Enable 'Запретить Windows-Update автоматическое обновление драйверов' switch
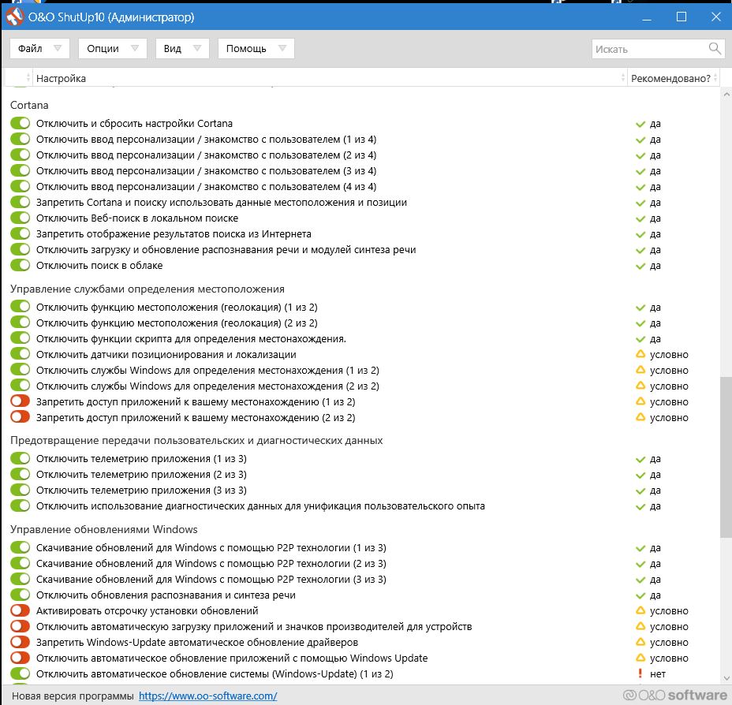The width and height of the screenshot is (732, 705). (20, 642)
